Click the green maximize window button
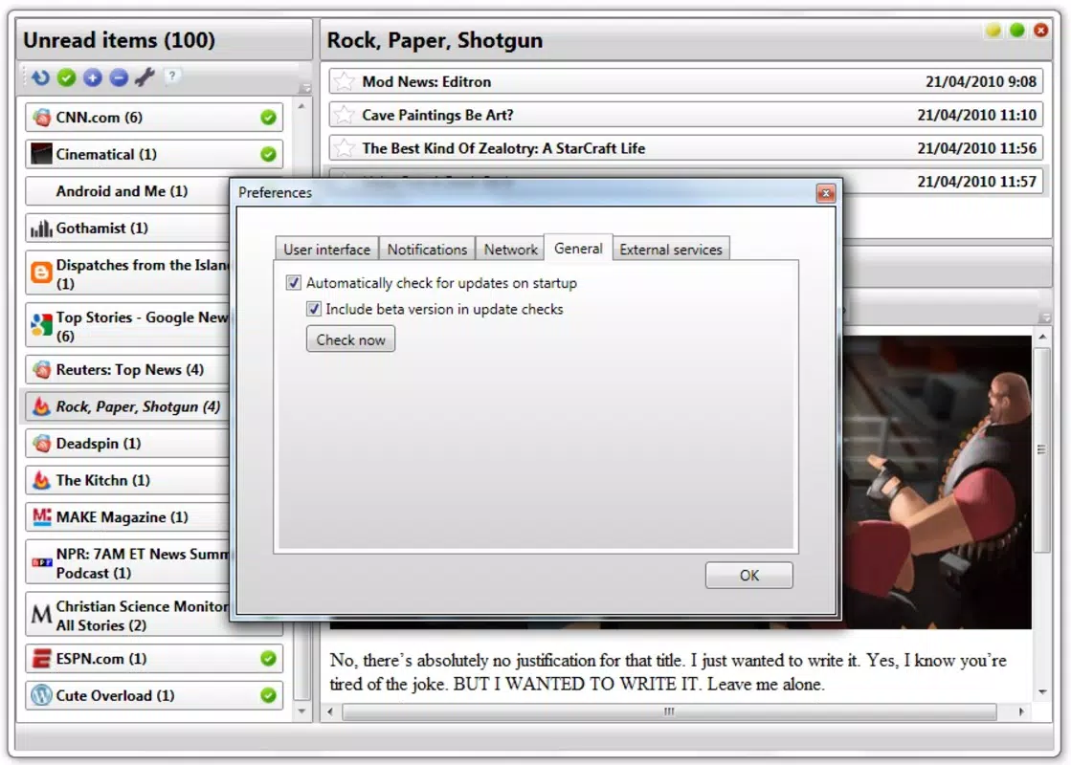1071x765 pixels. pos(1017,31)
